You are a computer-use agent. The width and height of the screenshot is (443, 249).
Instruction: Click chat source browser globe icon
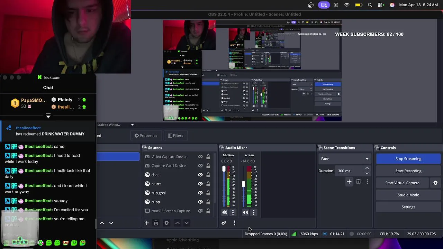point(147,175)
